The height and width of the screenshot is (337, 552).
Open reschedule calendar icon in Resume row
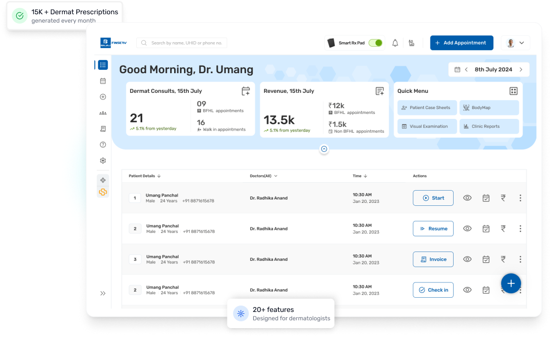click(x=486, y=229)
